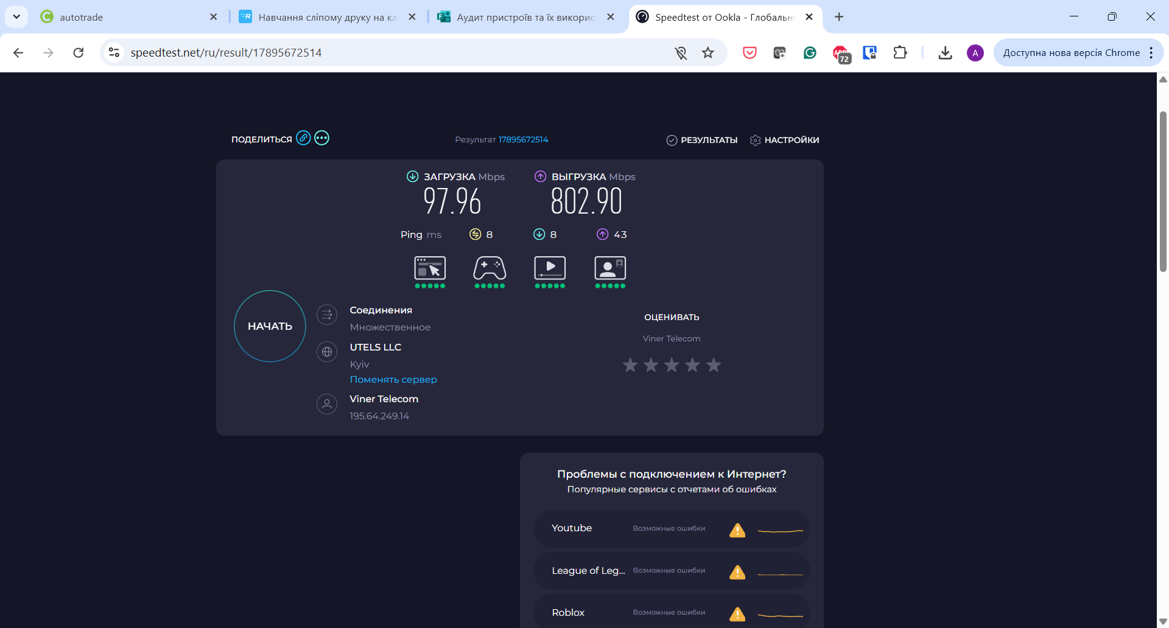Viewport: 1169px width, 628px height.
Task: Click the download ping icon
Action: tap(539, 234)
